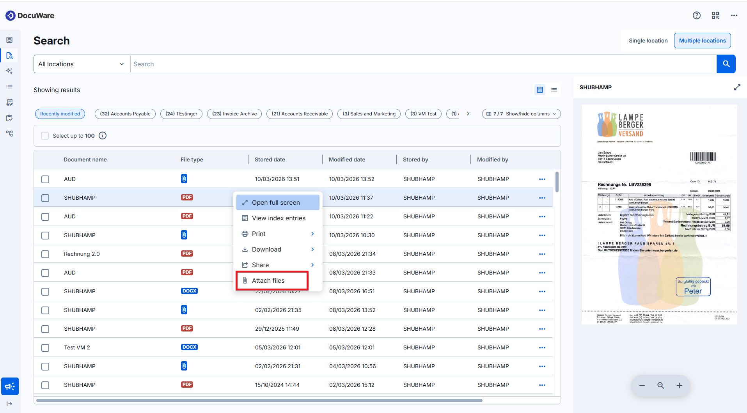This screenshot has width=747, height=413.
Task: Click the invoice preview thumbnail
Action: (x=659, y=214)
